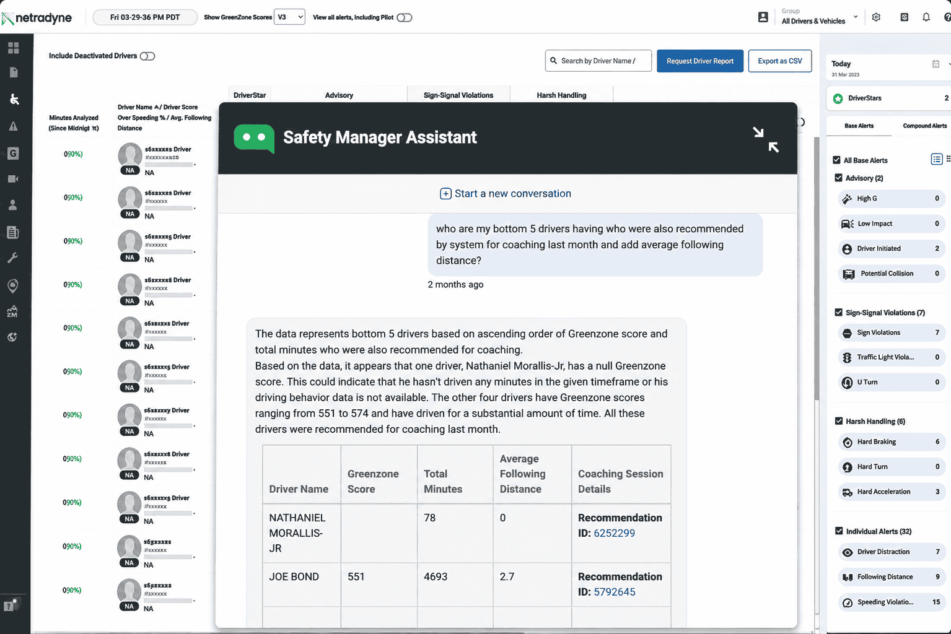
Task: Open the dashboard grid icon in sidebar
Action: (x=14, y=48)
